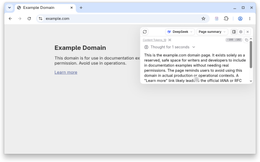Open the summary panel settings gear
Viewport: 260px width, 162px height.
pyautogui.click(x=240, y=32)
